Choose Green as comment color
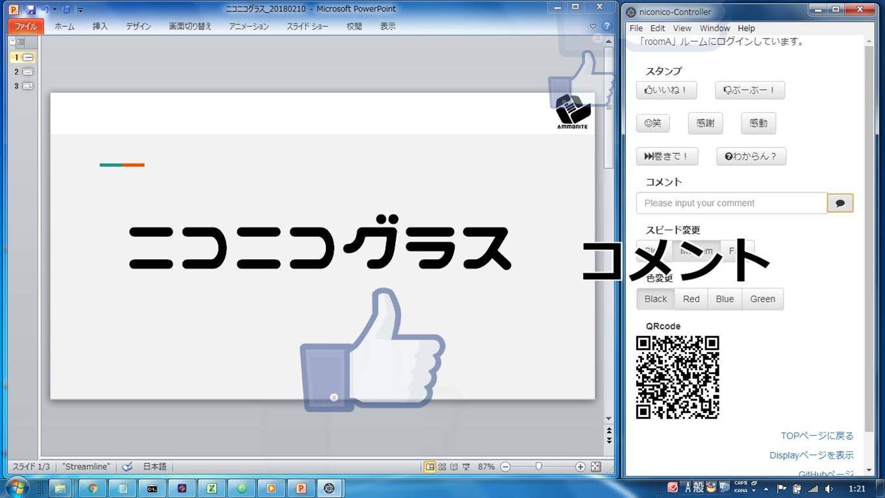The image size is (885, 498). (x=762, y=299)
